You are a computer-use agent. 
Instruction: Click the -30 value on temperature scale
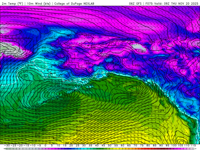[x=7, y=145]
